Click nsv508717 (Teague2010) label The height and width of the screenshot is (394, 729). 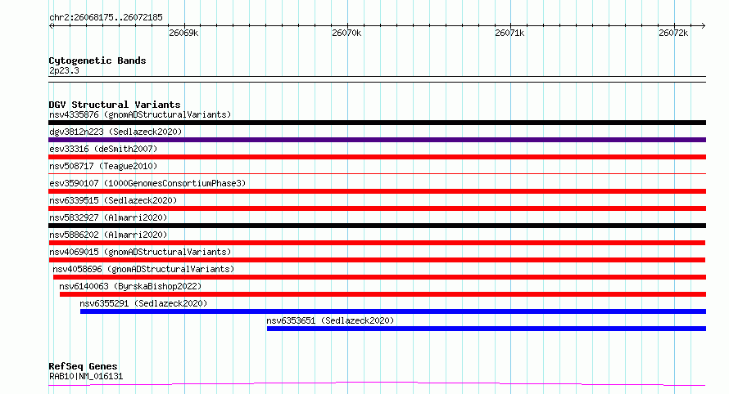(103, 166)
